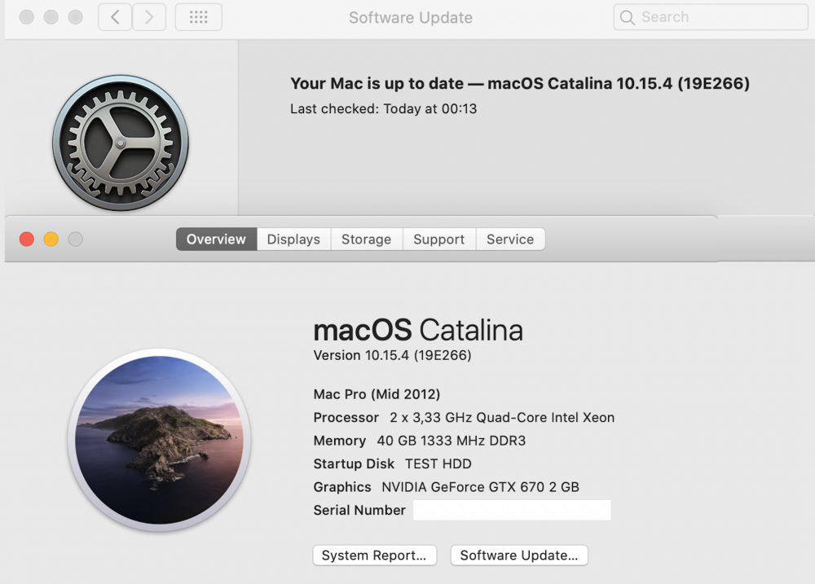Click 'NVIDIA GeForce GTX 670 2 GB' text

[480, 487]
